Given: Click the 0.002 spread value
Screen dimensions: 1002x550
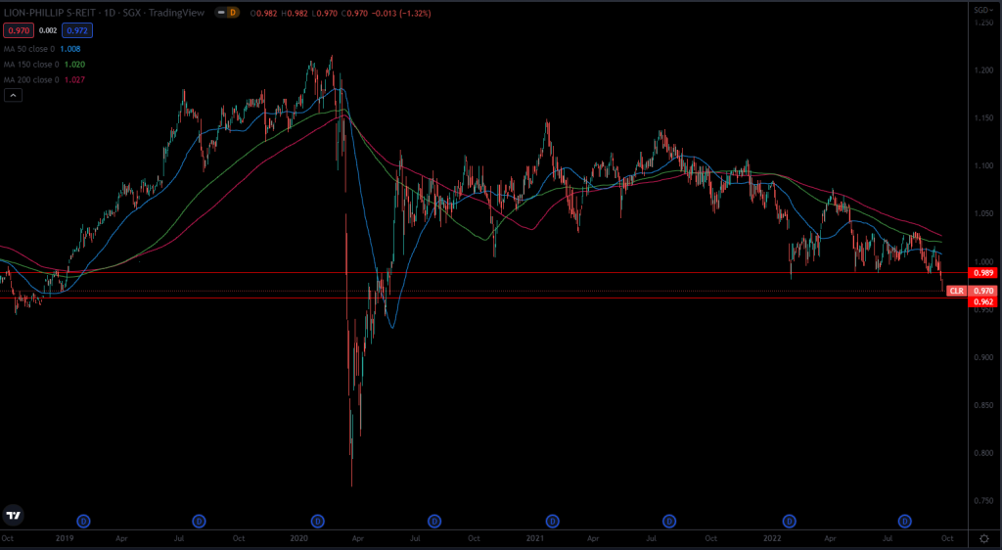Looking at the screenshot, I should click(48, 30).
